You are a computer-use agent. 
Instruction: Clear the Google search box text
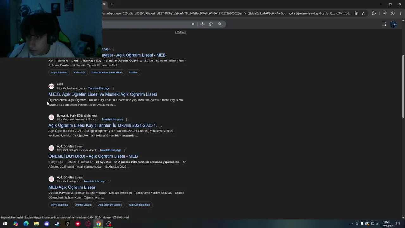pos(193,24)
